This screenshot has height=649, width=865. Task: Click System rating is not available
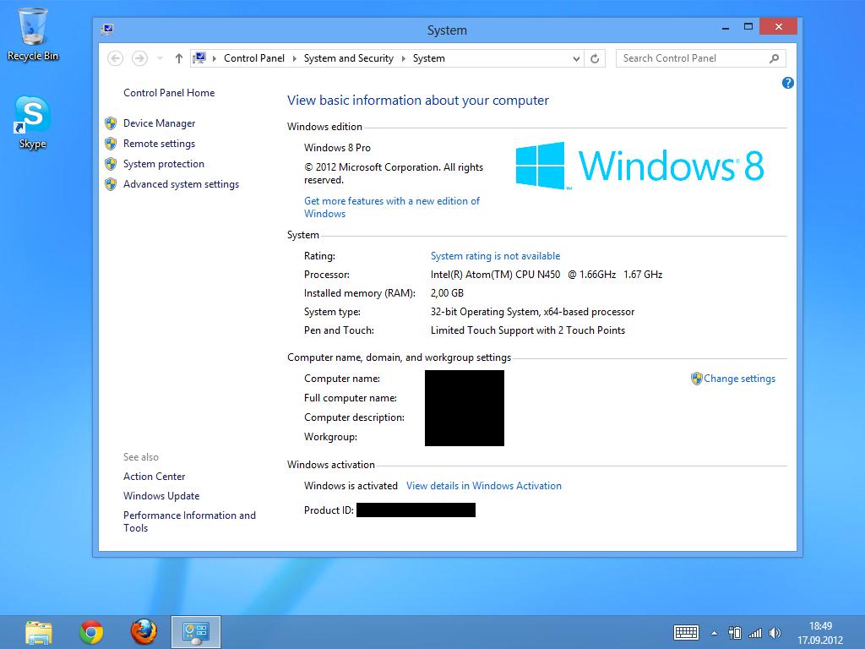(x=495, y=256)
